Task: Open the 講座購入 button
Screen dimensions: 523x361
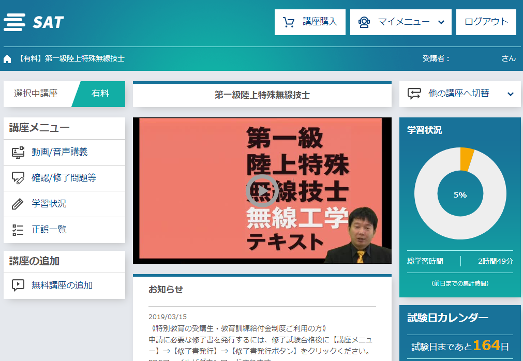Action: click(x=310, y=22)
